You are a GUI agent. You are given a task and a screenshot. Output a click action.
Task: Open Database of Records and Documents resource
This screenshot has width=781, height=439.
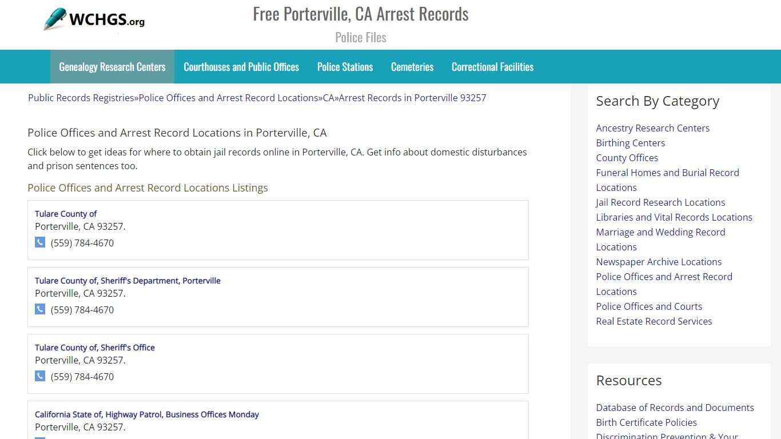pos(675,408)
